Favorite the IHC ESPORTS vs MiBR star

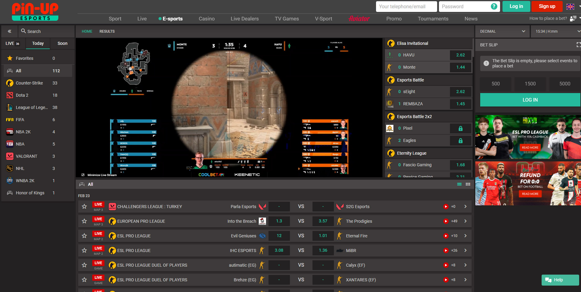(x=84, y=251)
